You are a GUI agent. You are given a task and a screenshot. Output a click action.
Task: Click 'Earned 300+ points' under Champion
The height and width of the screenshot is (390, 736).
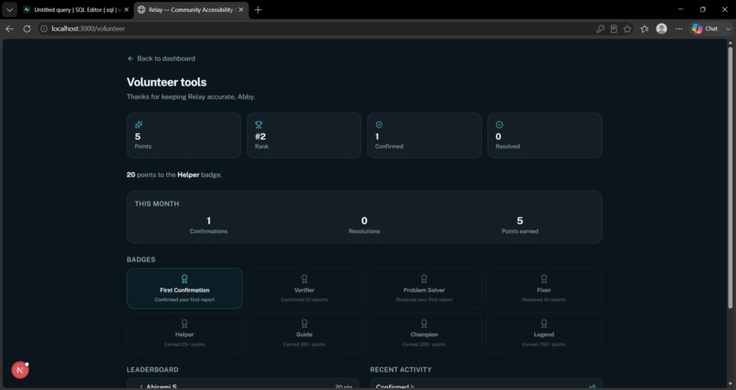click(x=424, y=344)
